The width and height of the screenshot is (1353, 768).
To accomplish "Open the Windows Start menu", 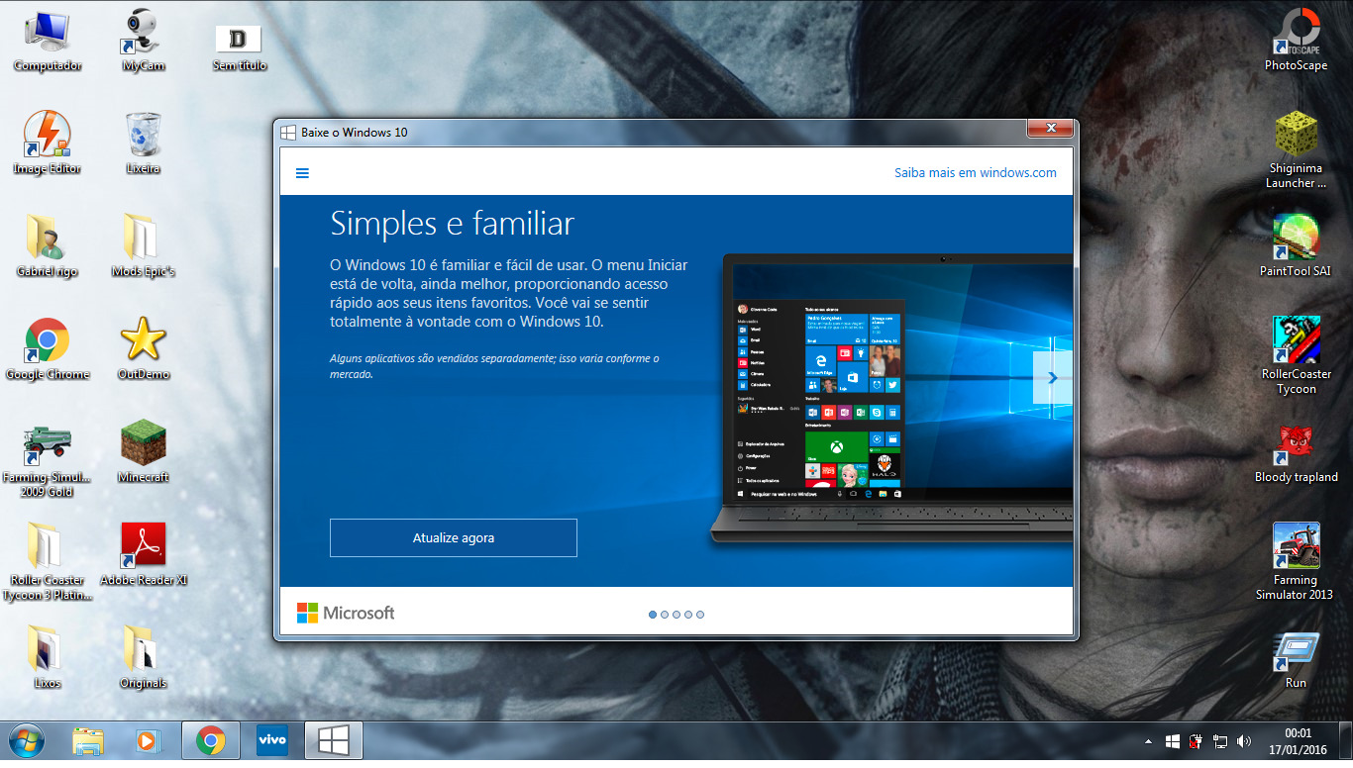I will pos(26,740).
